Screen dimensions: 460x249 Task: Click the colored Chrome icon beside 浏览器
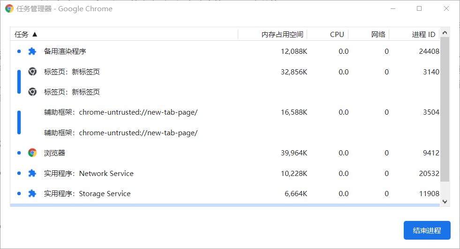tap(32, 153)
